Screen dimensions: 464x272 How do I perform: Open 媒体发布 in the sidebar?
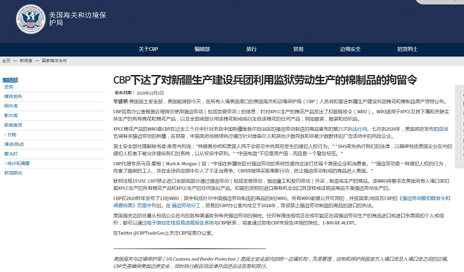(13, 97)
